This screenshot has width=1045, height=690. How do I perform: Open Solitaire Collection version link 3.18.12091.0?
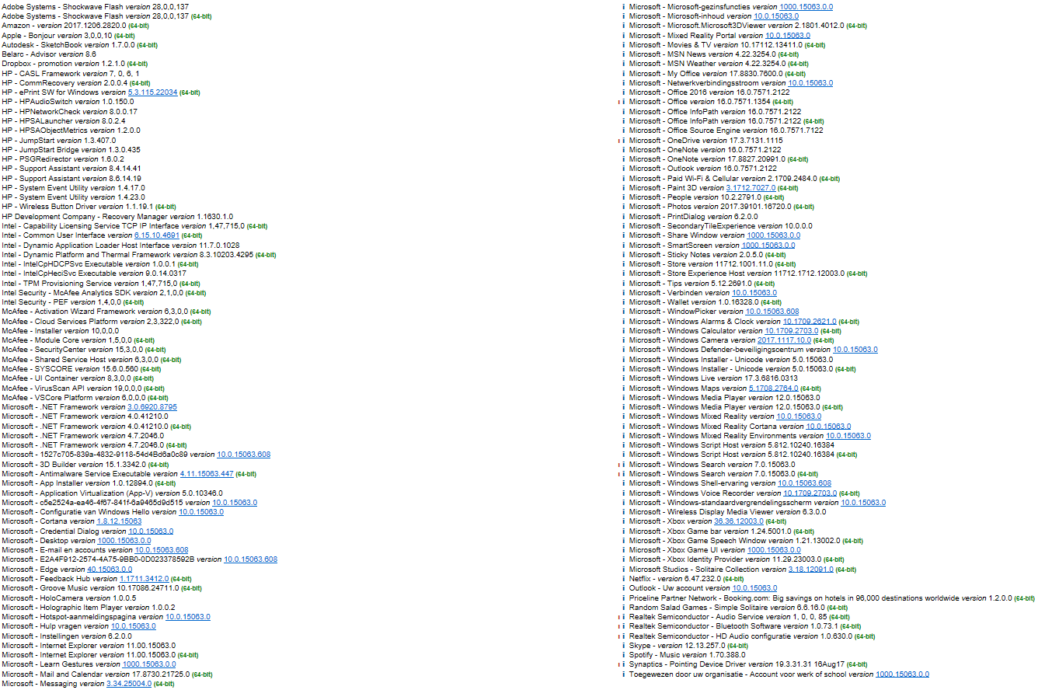[811, 570]
